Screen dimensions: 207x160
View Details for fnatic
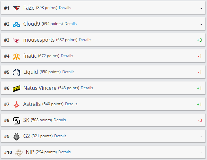(x=67, y=56)
